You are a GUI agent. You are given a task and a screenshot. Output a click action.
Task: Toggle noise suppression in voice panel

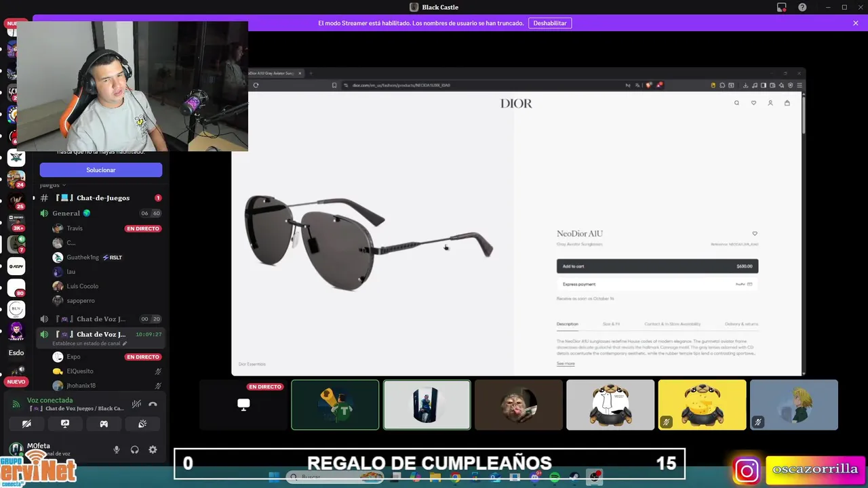[x=136, y=404]
